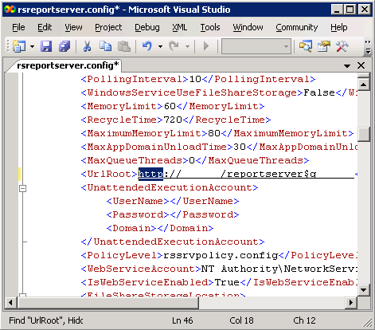375x330 pixels.
Task: Show hidden buttons with toolbar options chevron
Action: point(368,46)
